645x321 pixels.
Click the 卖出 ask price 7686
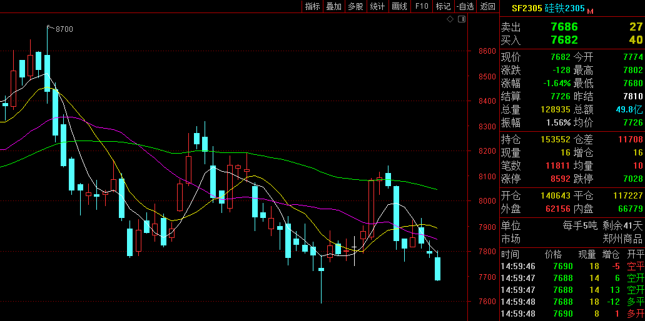coord(564,27)
